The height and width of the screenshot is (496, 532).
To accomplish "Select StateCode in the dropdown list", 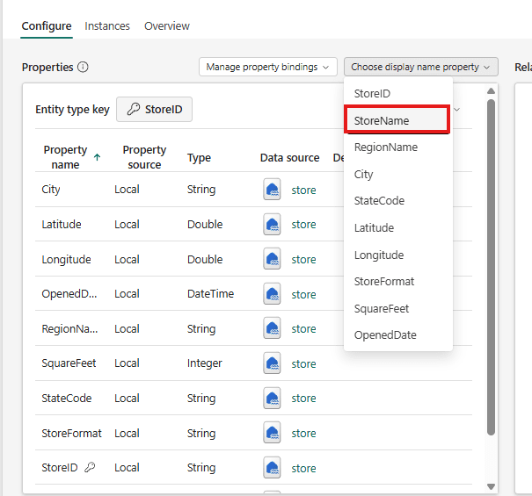I will point(398,200).
